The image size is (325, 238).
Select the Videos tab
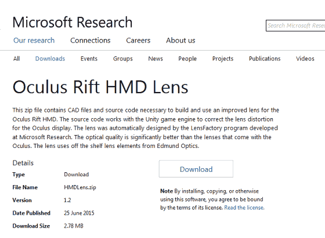(305, 59)
